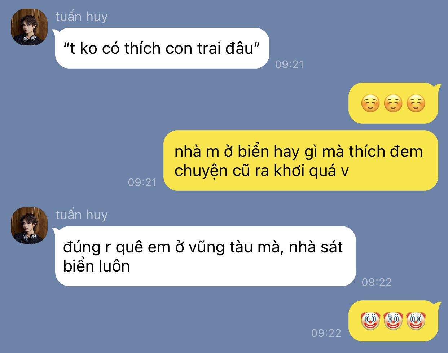Click the 09:22 timestamp beside the clown emojis
The height and width of the screenshot is (353, 448).
(326, 333)
